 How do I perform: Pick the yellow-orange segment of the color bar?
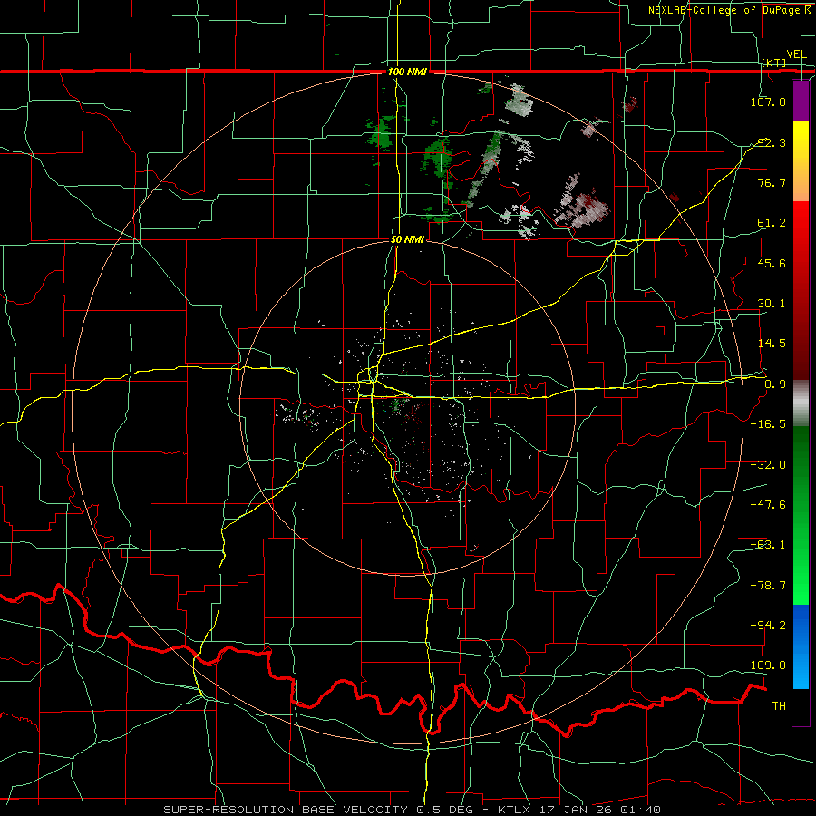click(801, 161)
